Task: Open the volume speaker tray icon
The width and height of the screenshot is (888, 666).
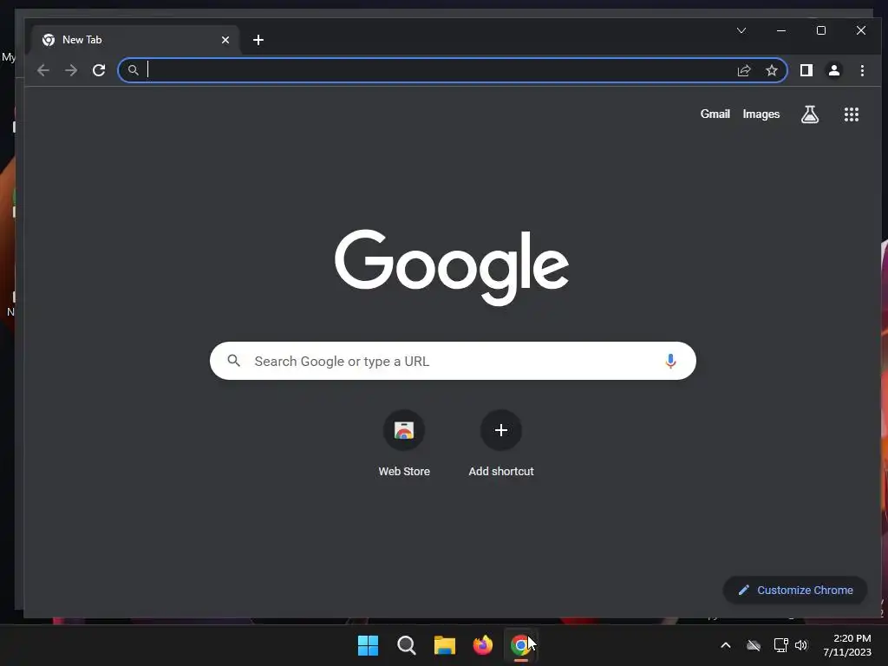Action: click(800, 645)
